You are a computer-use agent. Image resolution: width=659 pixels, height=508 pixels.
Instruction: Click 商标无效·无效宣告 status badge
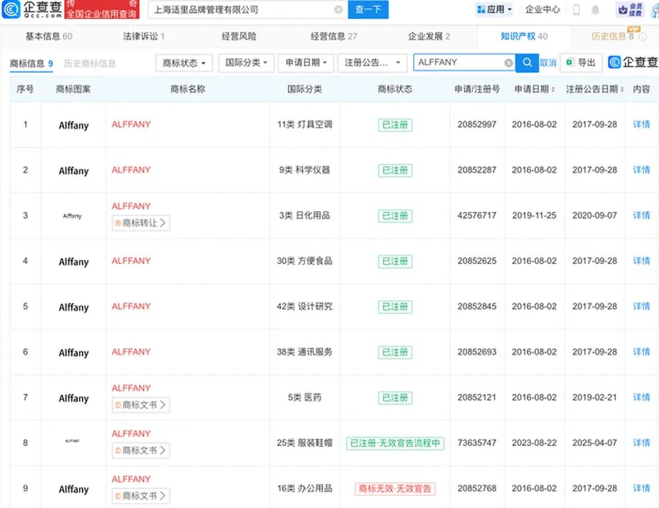[x=395, y=489]
